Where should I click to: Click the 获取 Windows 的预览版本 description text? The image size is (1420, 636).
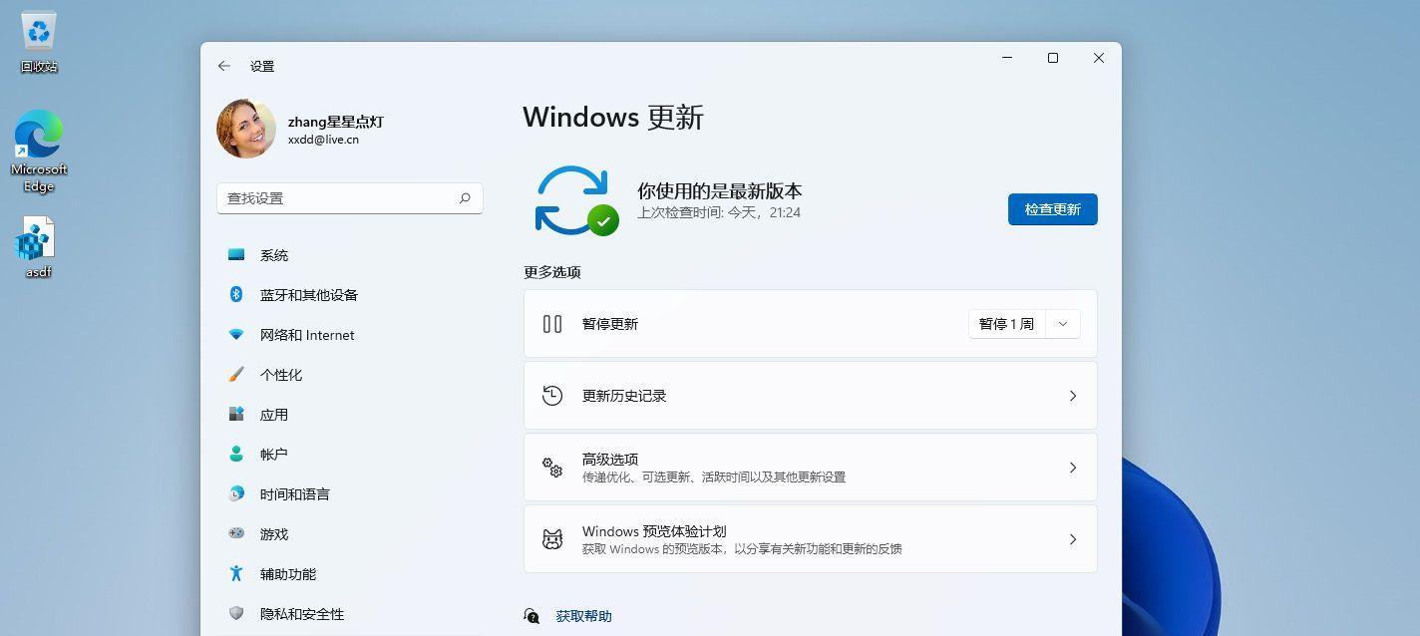coord(742,549)
